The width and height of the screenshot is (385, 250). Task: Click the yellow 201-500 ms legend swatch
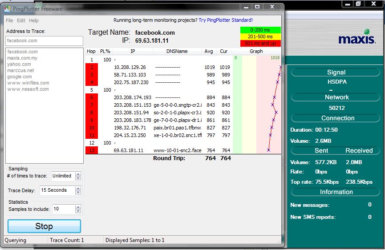click(260, 36)
